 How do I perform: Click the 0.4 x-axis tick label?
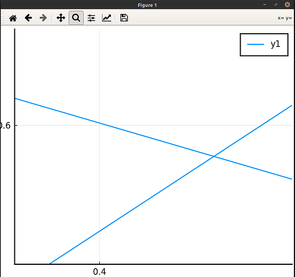99,271
